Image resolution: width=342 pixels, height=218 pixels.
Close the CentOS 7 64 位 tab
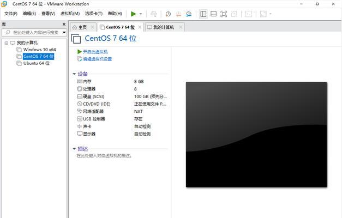pos(140,27)
